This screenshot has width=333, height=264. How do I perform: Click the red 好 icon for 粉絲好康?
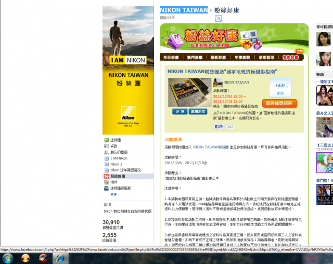point(106,176)
